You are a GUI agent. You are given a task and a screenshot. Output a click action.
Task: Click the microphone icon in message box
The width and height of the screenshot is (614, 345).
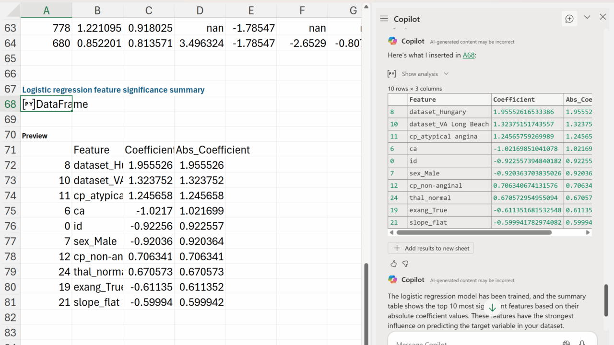pos(582,343)
